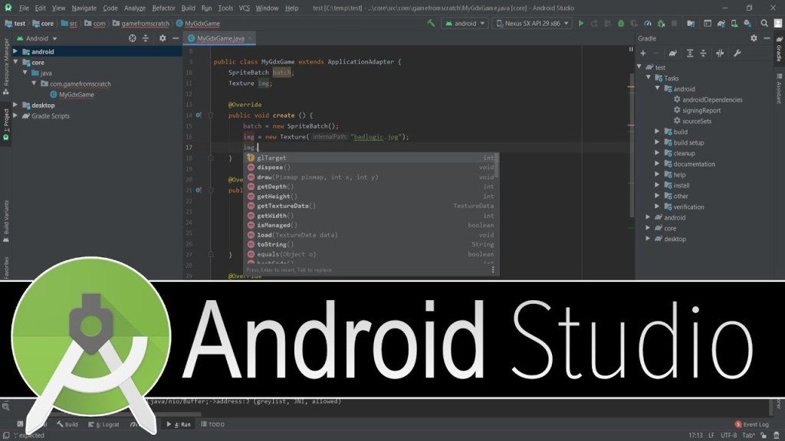Expand the build task group in Gradle
The height and width of the screenshot is (441, 785).
coord(657,131)
